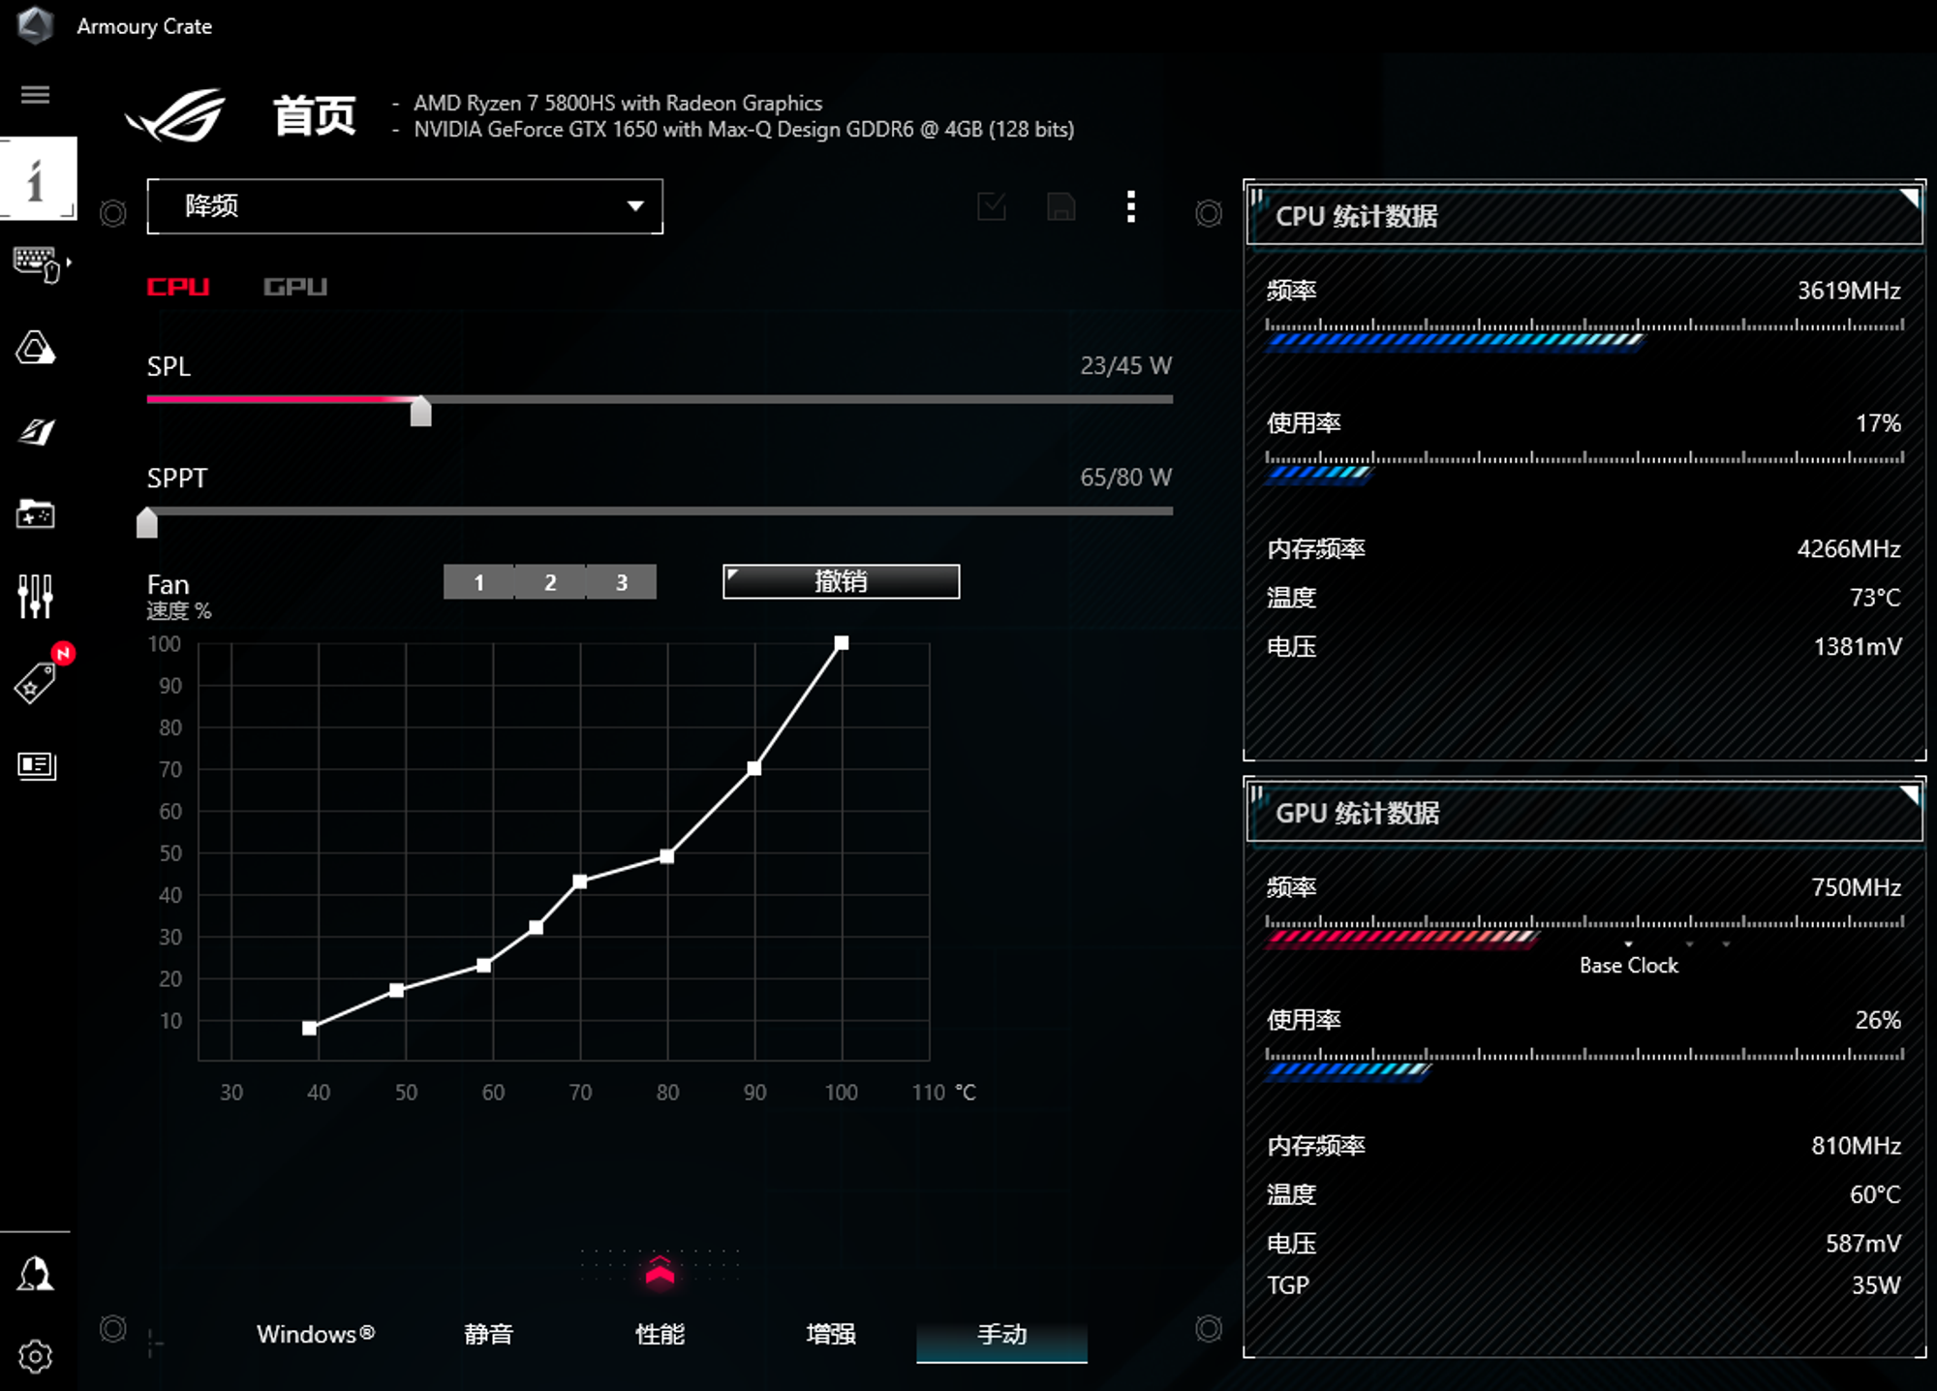Select fan curve preset 2
This screenshot has width=1937, height=1391.
(x=550, y=582)
